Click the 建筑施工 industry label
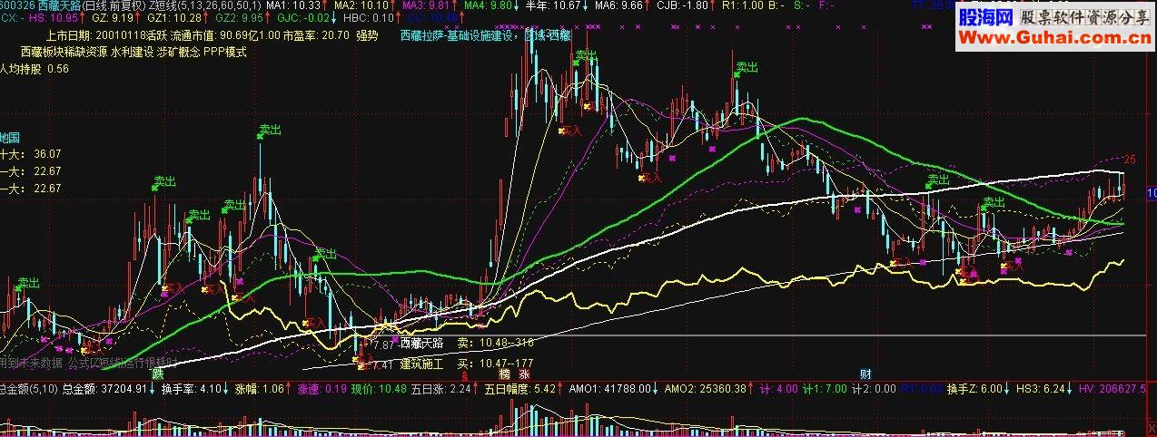 pyautogui.click(x=422, y=363)
